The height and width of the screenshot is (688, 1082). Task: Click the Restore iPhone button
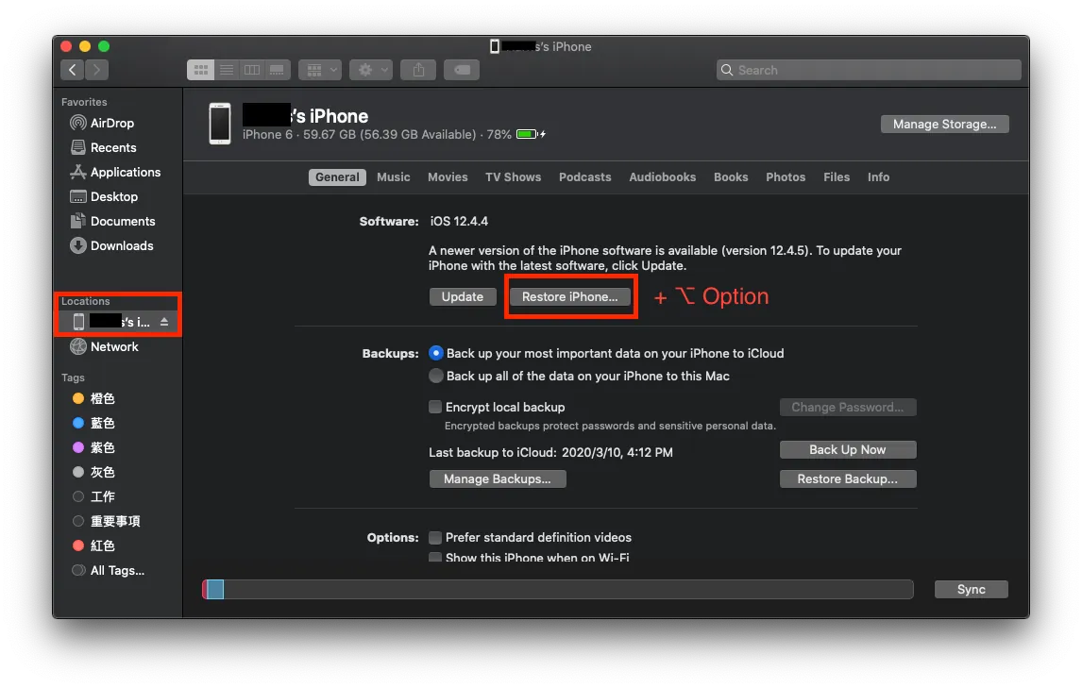coord(570,296)
